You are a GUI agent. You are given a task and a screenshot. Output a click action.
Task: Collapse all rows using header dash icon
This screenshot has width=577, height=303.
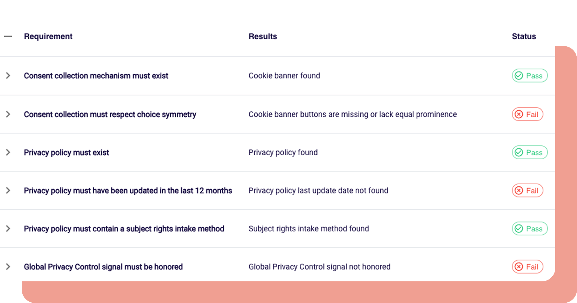(x=8, y=36)
